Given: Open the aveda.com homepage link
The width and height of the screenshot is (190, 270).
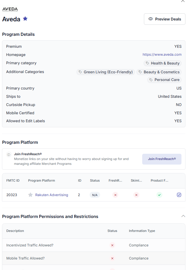Looking at the screenshot, I should click(162, 55).
